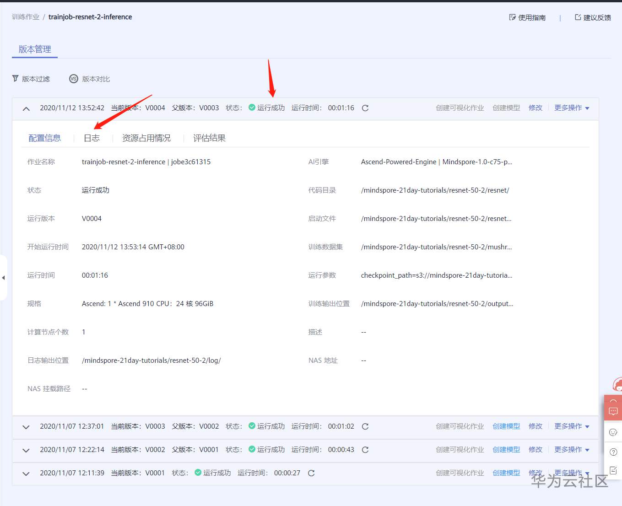Image resolution: width=622 pixels, height=506 pixels.
Task: Click the 版本过滤 button
Action: [x=31, y=79]
